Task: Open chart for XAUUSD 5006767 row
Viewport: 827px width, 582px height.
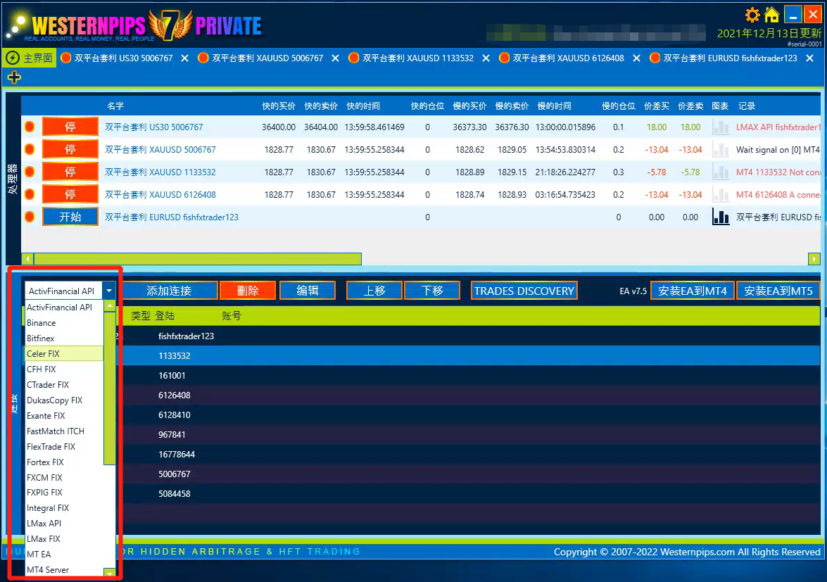Action: [721, 150]
